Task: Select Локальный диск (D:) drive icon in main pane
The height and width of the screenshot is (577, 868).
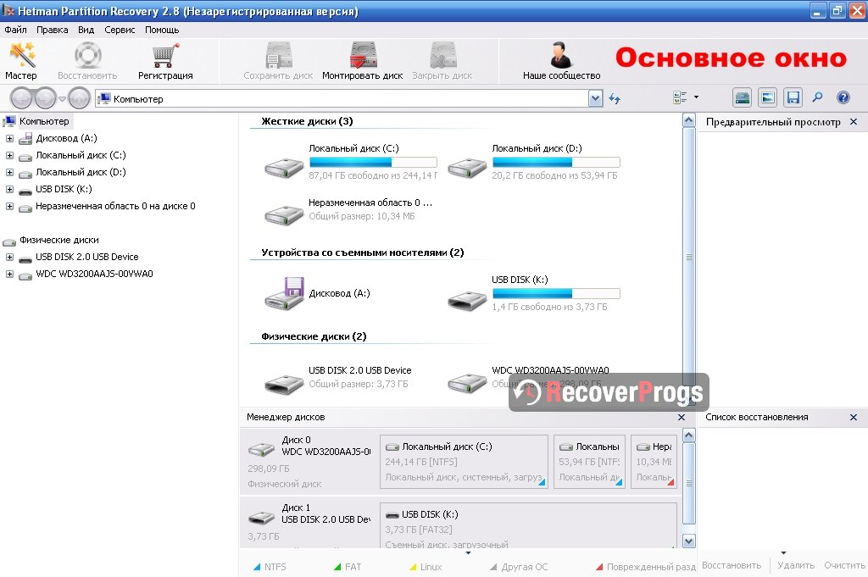Action: point(467,167)
